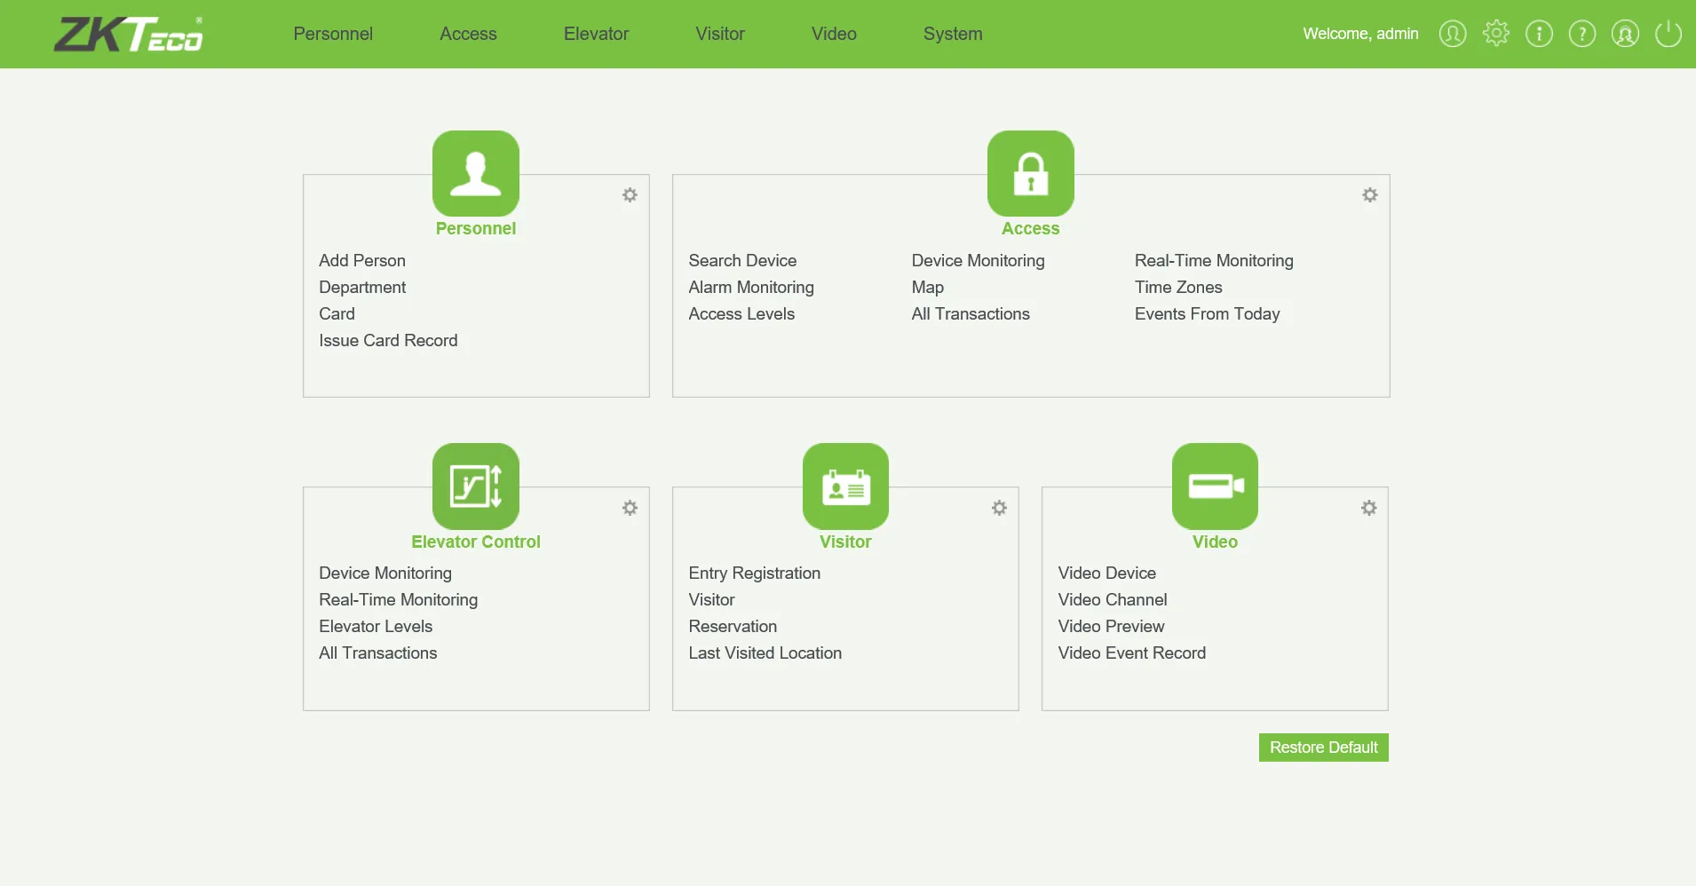1696x886 pixels.
Task: Open the Video camera module icon
Action: [x=1215, y=487]
